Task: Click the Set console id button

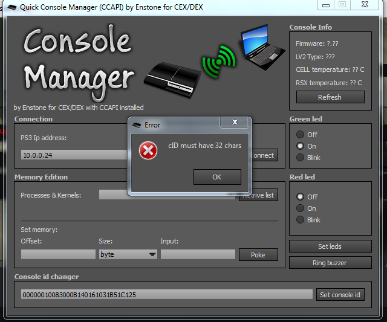Action: [340, 295]
